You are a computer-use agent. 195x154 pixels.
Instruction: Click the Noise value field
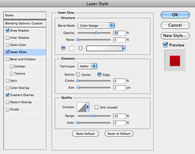[x=120, y=40]
